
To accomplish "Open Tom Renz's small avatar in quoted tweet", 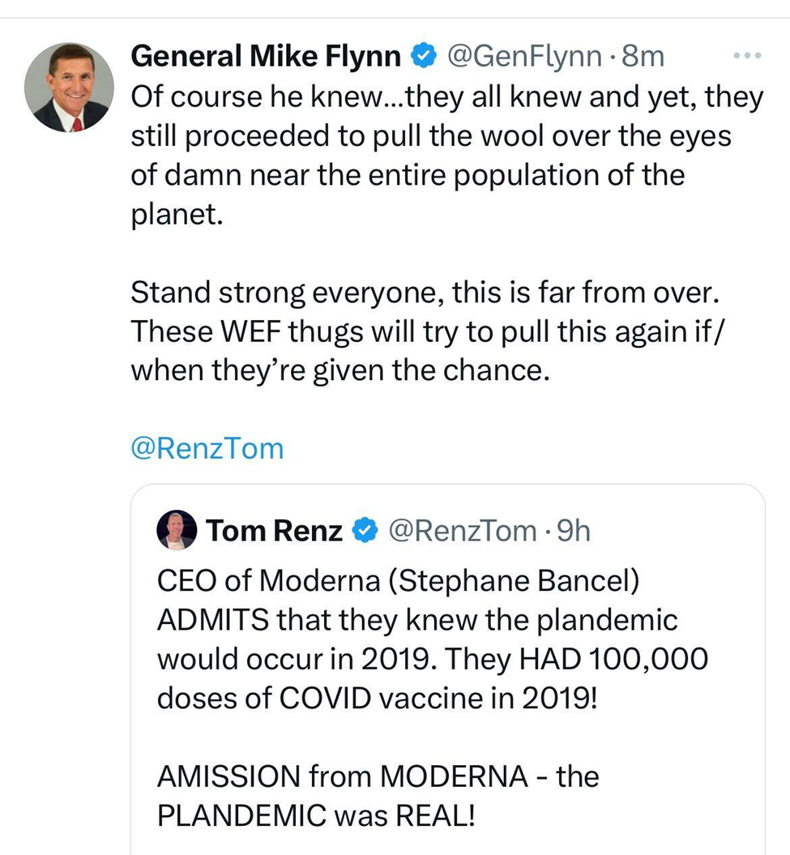I will [176, 531].
